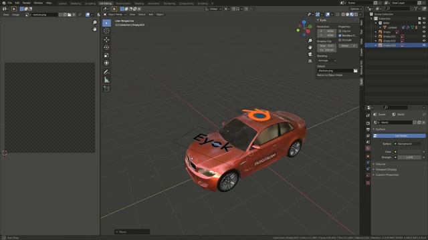
Task: Open the File menu
Action: coord(10,3)
